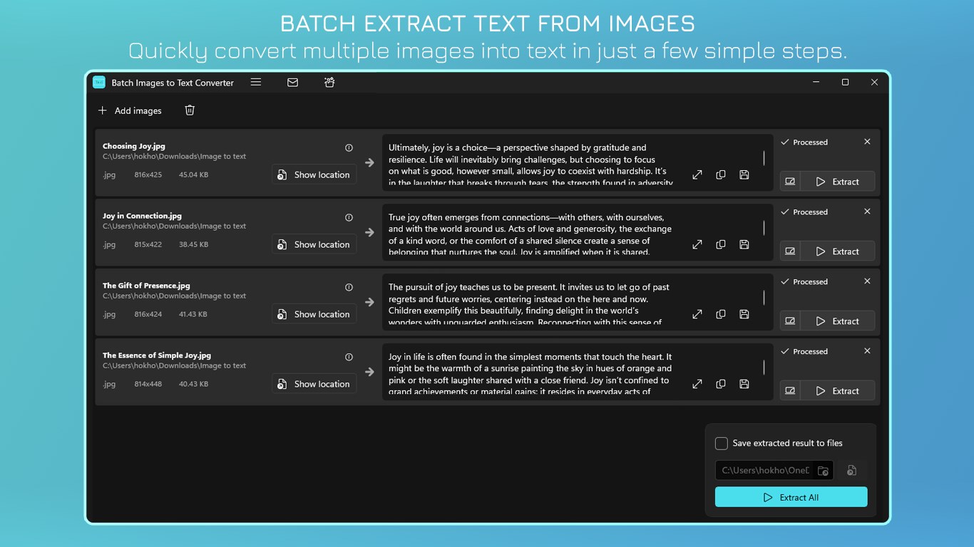
Task: Expand extracted text of Choosing Joy row
Action: tap(697, 174)
